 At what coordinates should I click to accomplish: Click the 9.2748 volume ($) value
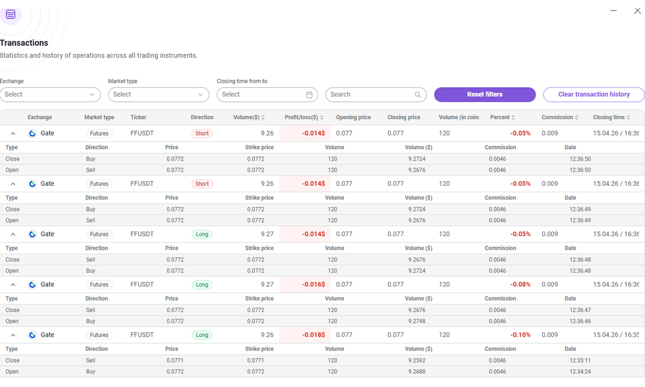coord(417,321)
